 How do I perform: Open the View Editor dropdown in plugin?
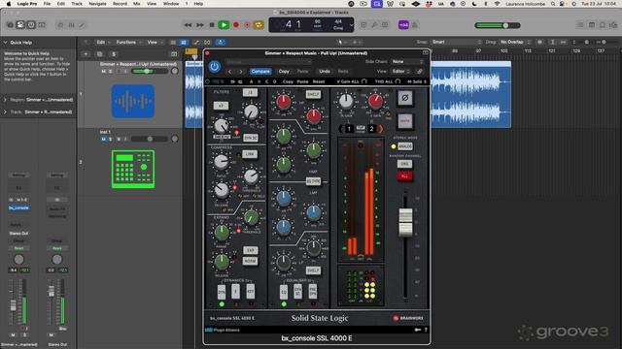click(400, 71)
